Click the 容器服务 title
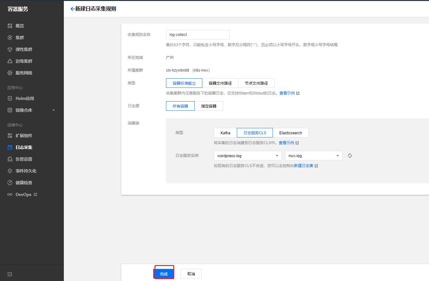The width and height of the screenshot is (429, 281). (x=18, y=9)
